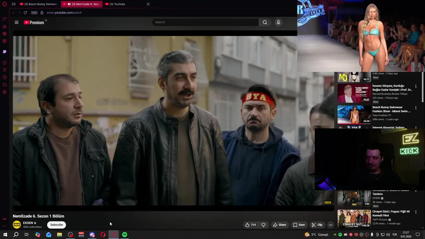Open Outlook from the taskbar
Viewport: 425px width, 239px height.
(x=48, y=235)
